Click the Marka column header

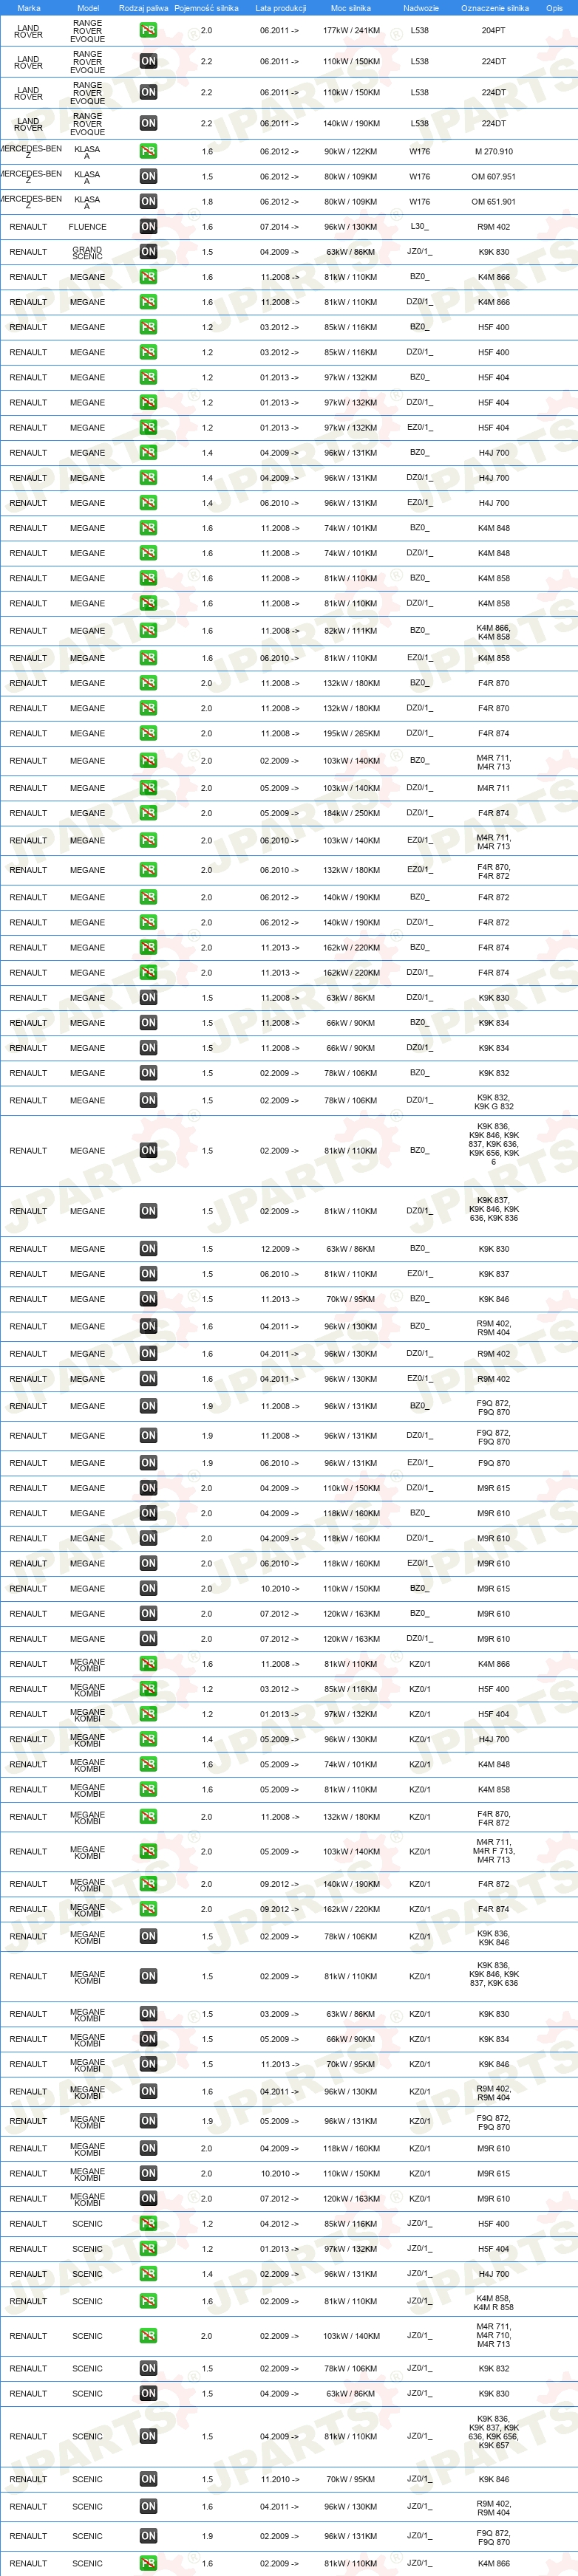point(29,8)
